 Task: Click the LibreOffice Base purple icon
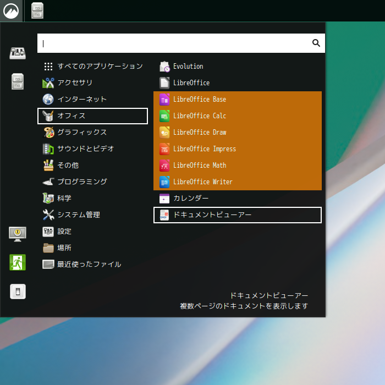tap(164, 100)
